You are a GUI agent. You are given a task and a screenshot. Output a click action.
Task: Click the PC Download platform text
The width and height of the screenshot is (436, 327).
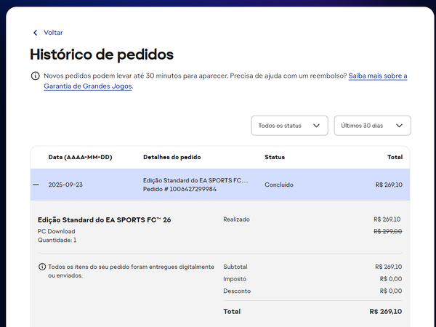(x=57, y=231)
